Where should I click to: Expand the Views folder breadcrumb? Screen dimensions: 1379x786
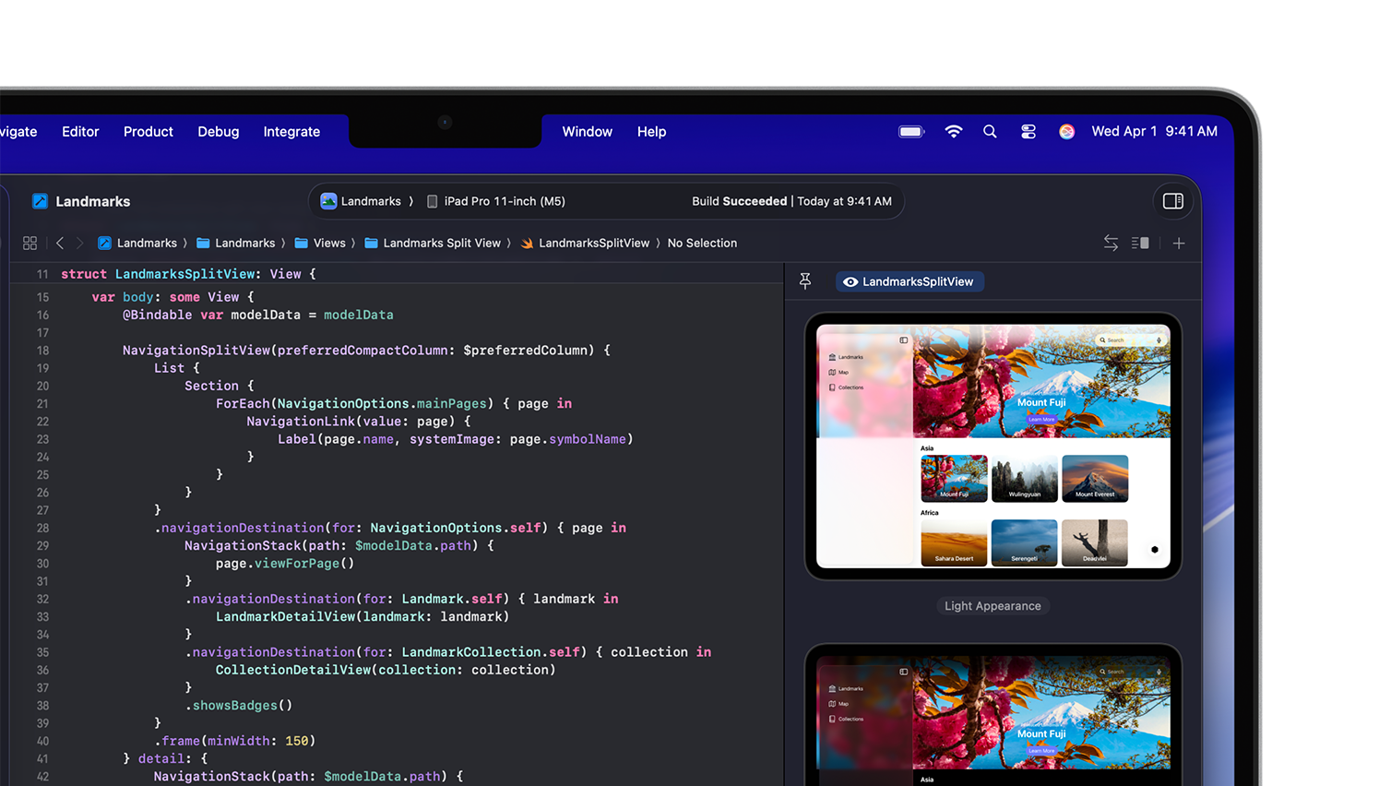[x=320, y=243]
